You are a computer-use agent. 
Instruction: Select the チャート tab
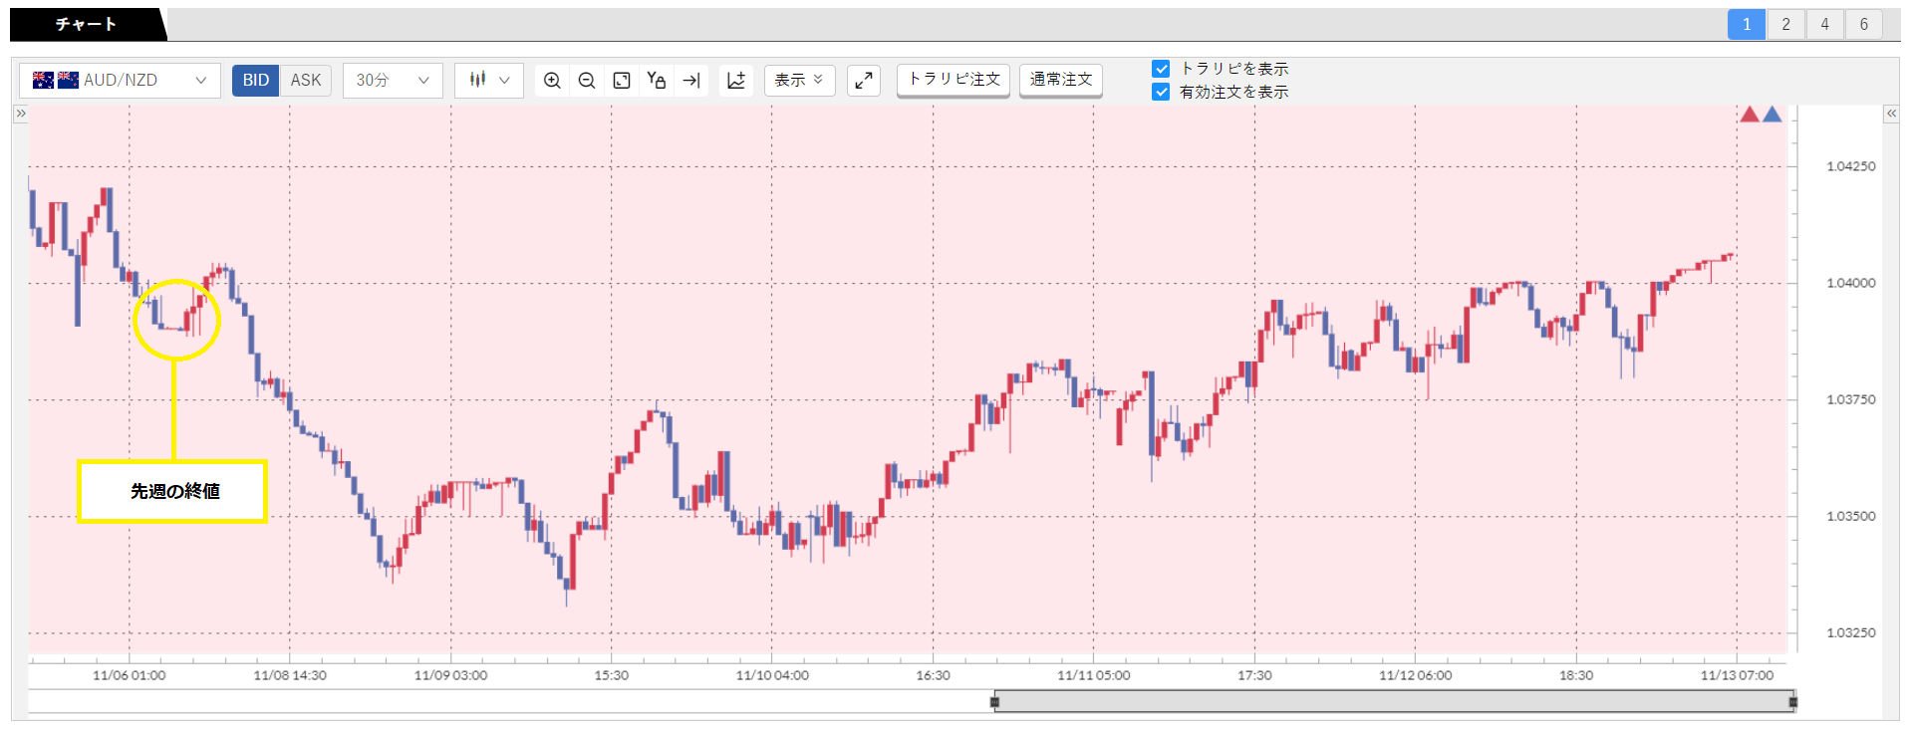[87, 24]
